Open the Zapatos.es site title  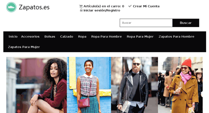34,7
